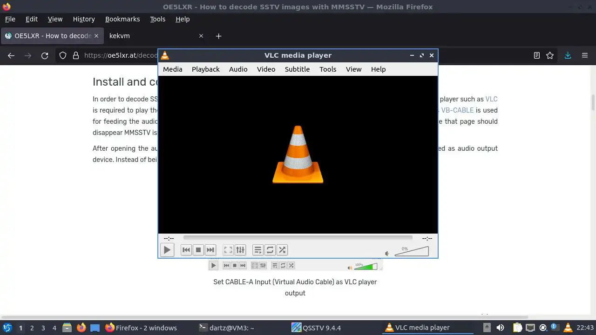This screenshot has width=596, height=335.
Task: Close the OE5LXR tab
Action: (96, 36)
